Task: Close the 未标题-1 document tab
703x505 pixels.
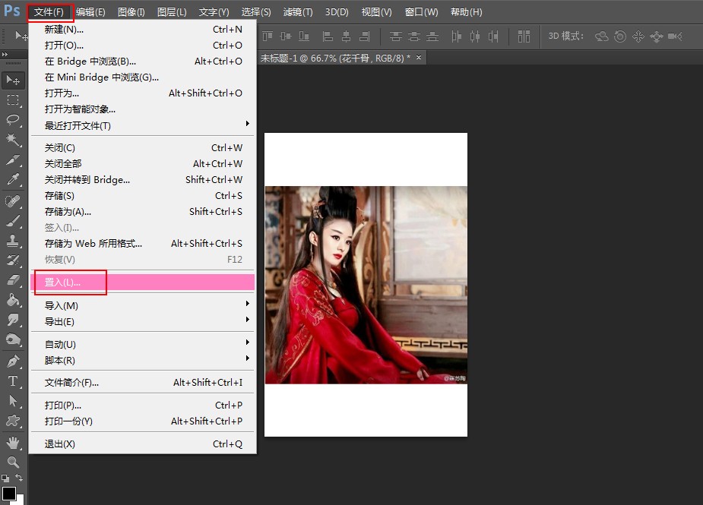Action: pyautogui.click(x=419, y=58)
